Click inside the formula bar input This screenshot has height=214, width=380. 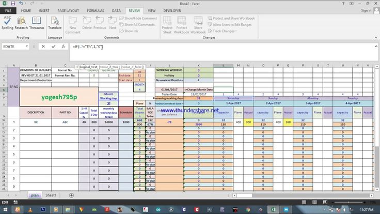click(221, 52)
